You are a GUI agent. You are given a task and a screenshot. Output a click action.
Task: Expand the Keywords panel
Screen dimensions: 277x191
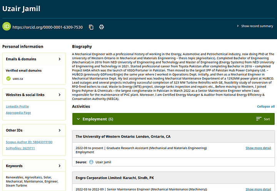point(60,166)
